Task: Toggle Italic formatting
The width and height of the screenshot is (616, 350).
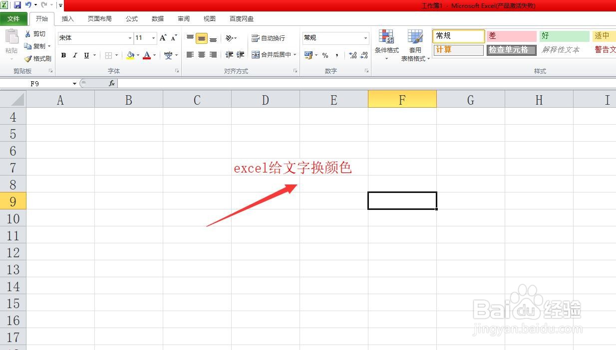Action: click(75, 55)
